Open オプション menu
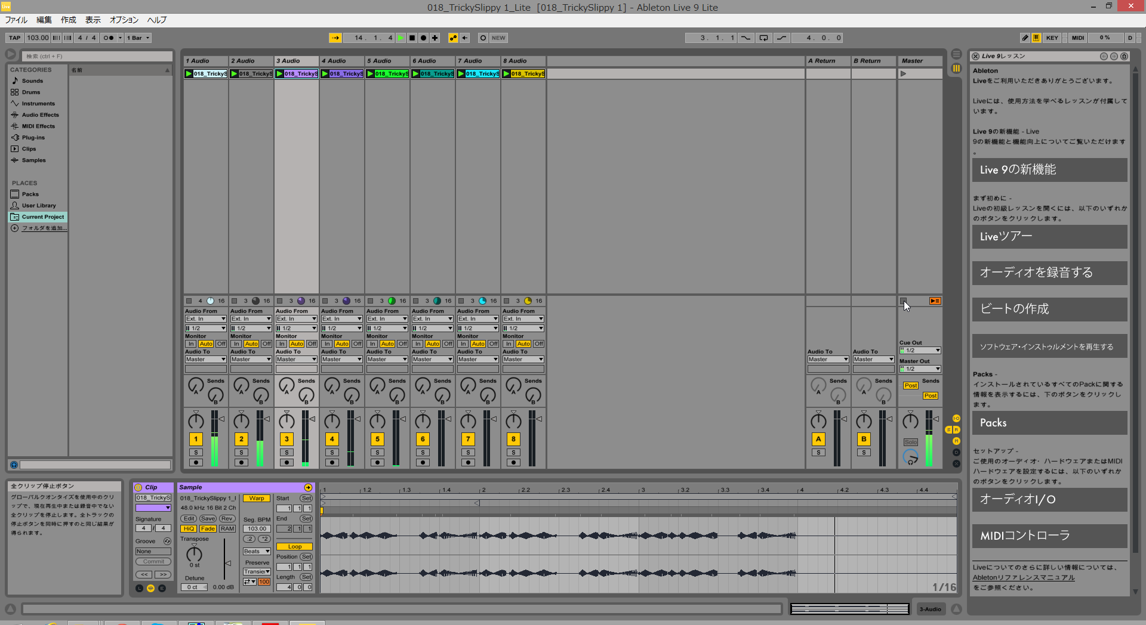The width and height of the screenshot is (1146, 625). coord(124,20)
